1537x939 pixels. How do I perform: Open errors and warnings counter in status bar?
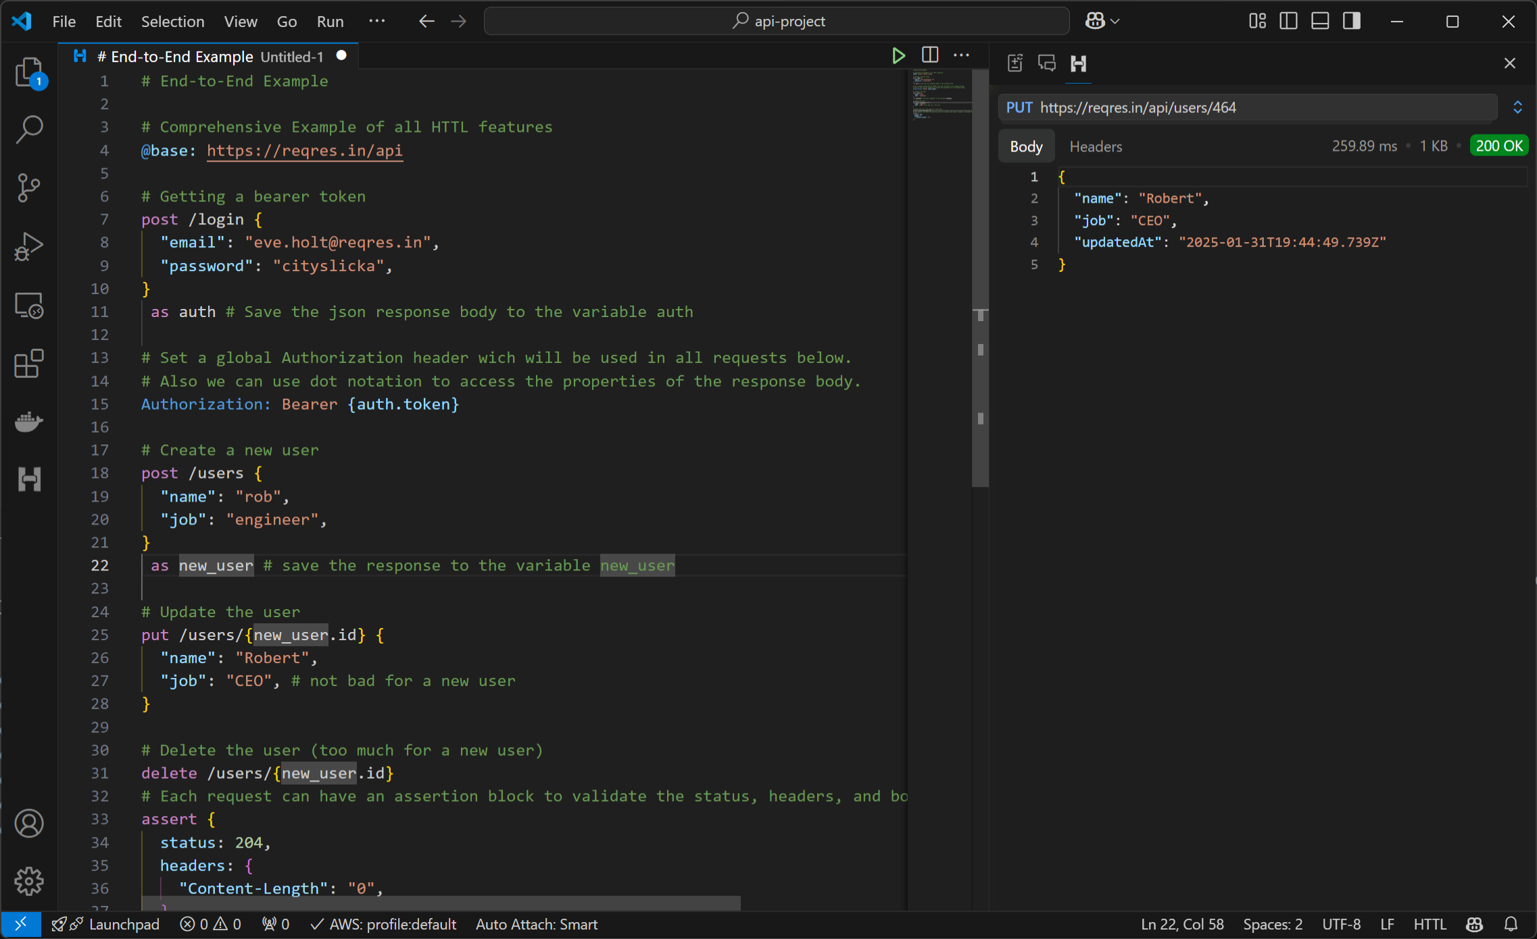coord(211,924)
